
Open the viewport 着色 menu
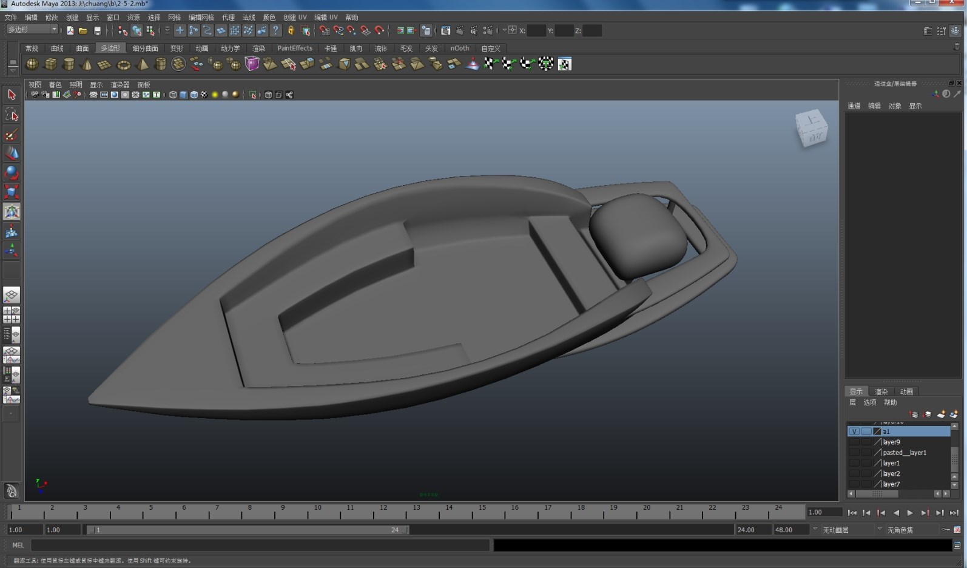(55, 84)
